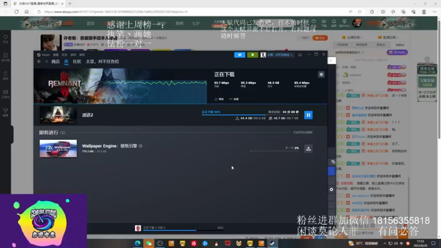The width and height of the screenshot is (441, 248).
Task: Open the Steam taskbar icon
Action: [x=272, y=243]
